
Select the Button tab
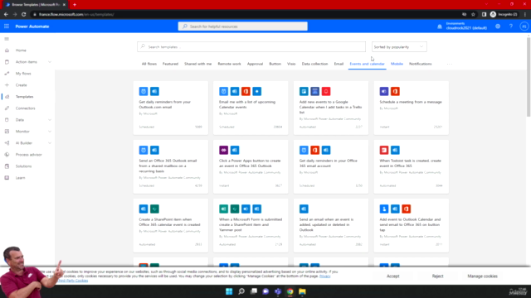tap(275, 64)
